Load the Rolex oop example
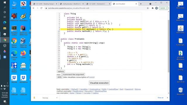 [x=72, y=93]
